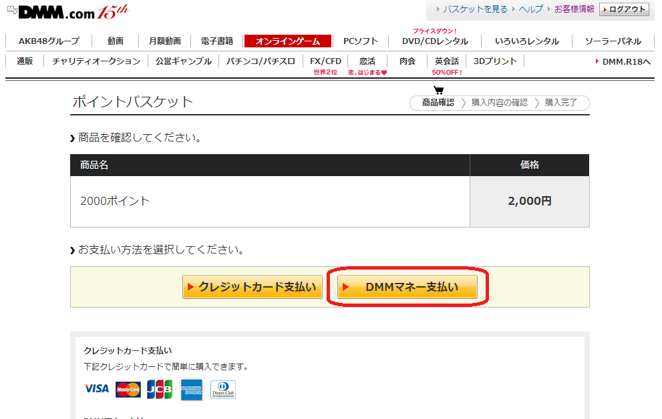Click the 2000ポイント product name
Viewport: 662px width, 419px height.
click(115, 201)
